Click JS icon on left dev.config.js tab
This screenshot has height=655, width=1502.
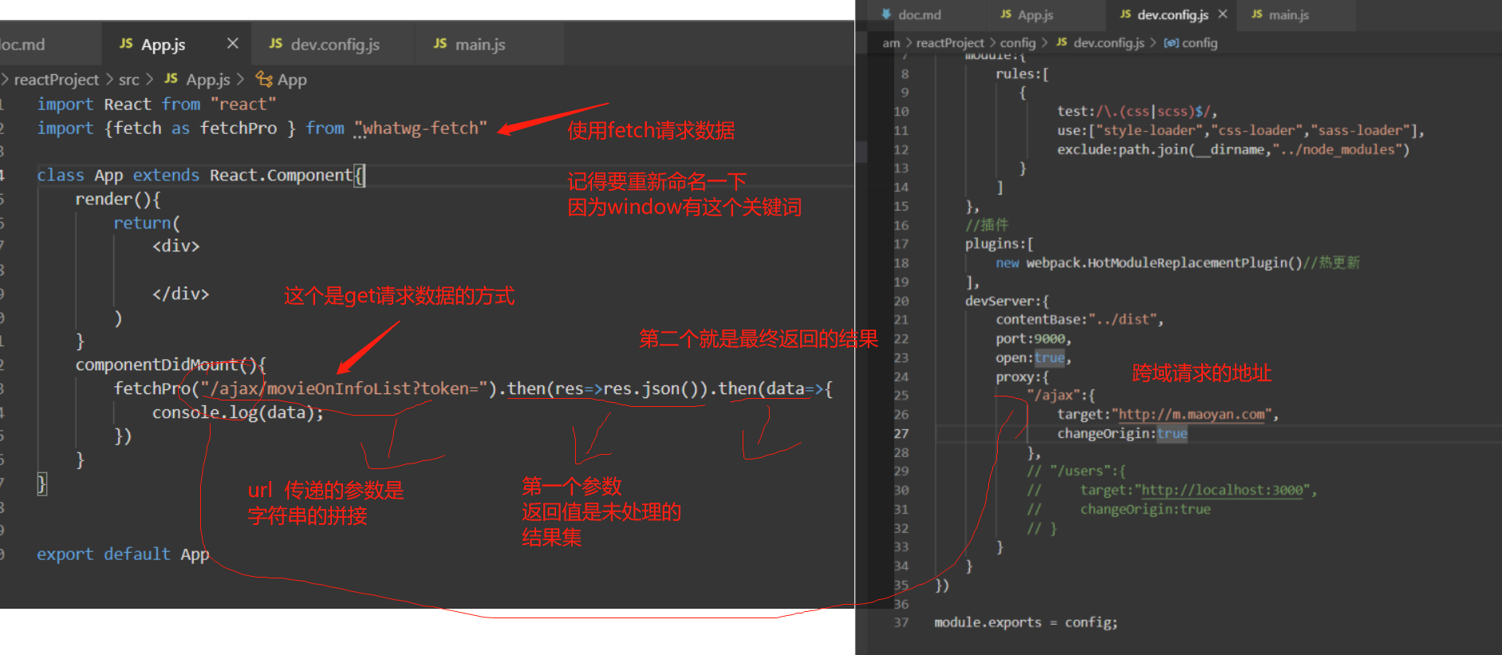(x=276, y=43)
